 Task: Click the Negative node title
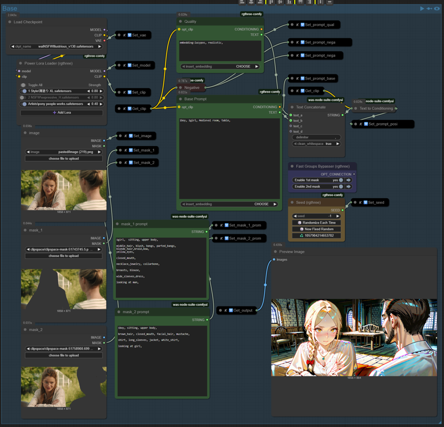[x=191, y=88]
